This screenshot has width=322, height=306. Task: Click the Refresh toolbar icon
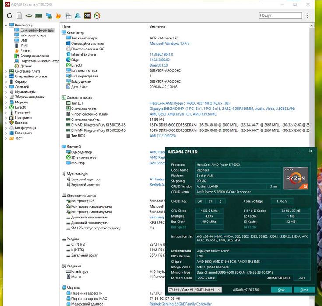10,16
